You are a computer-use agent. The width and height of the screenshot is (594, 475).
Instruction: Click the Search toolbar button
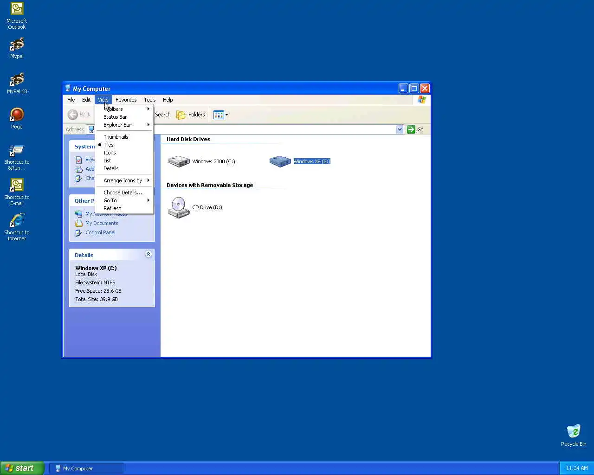[162, 115]
